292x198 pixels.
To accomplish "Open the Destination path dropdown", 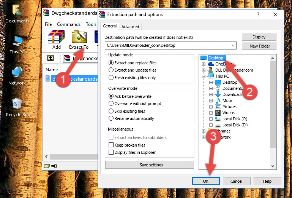I will (x=233, y=46).
